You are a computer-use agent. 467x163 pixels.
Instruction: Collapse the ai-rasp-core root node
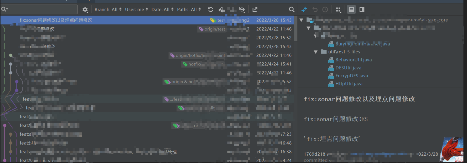pos(302,20)
